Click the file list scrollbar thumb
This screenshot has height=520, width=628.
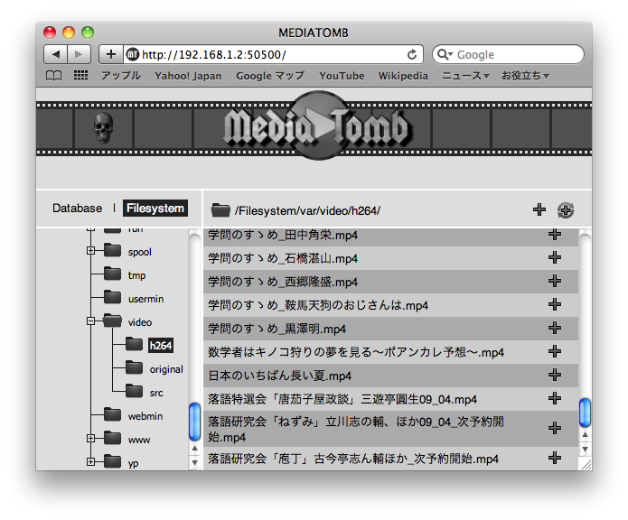pyautogui.click(x=585, y=412)
